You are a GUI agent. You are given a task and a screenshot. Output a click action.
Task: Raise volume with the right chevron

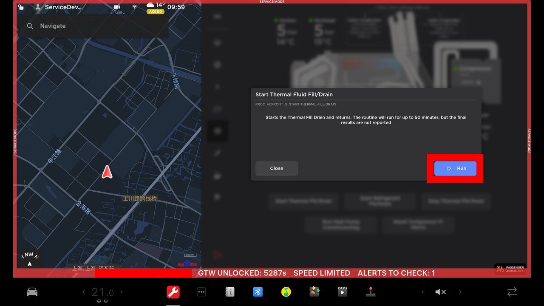(x=460, y=292)
